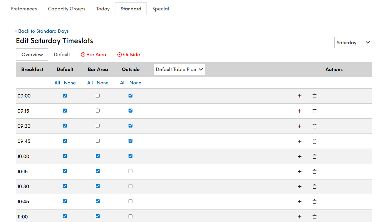Remove the 10:15 timeslot via trash icon
388x222 pixels.
pyautogui.click(x=314, y=172)
